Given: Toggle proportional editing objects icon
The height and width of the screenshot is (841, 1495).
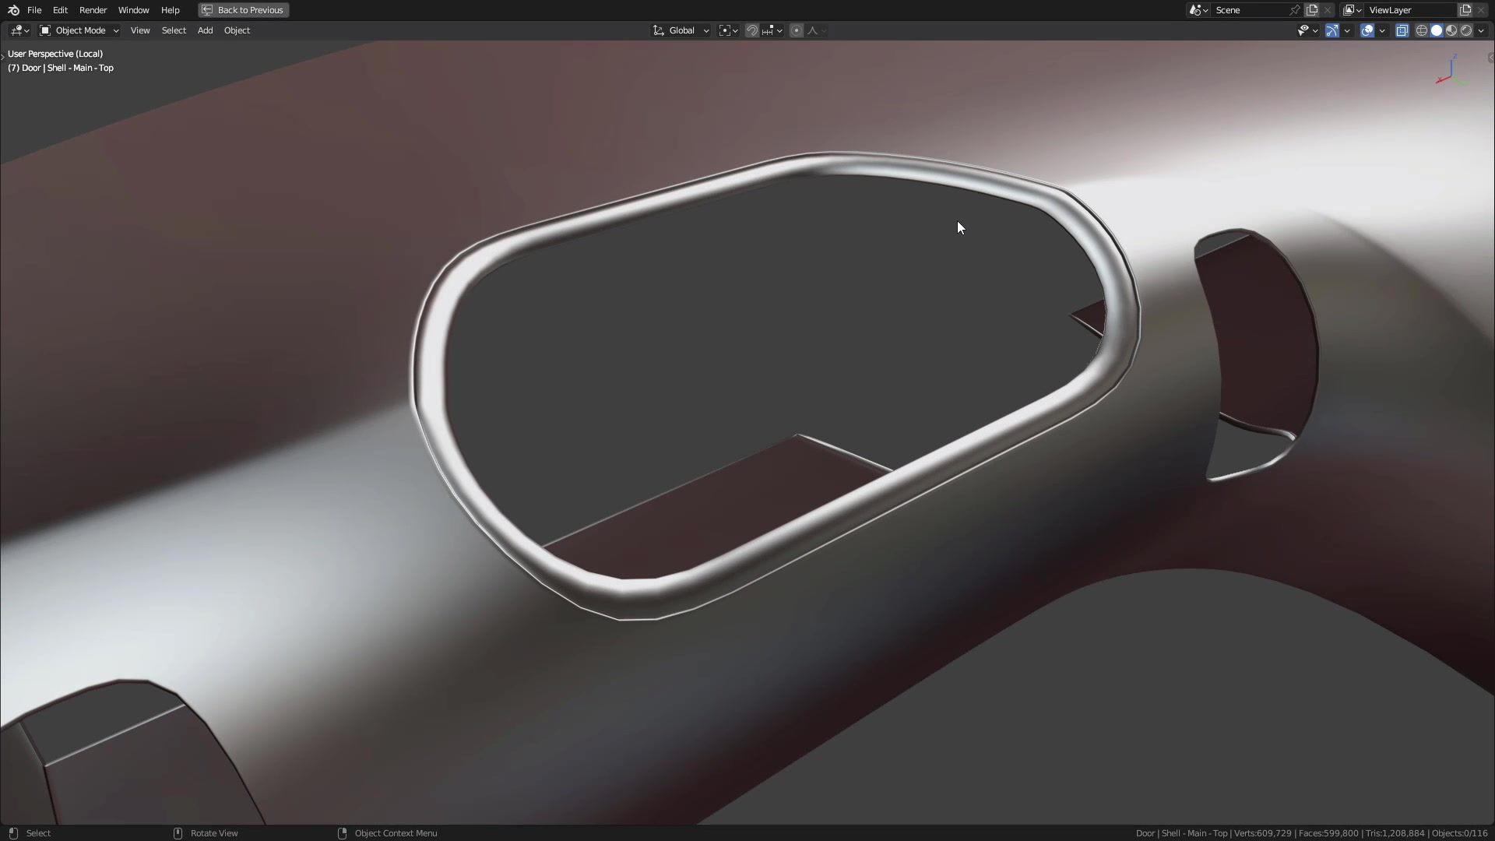Looking at the screenshot, I should 796,30.
